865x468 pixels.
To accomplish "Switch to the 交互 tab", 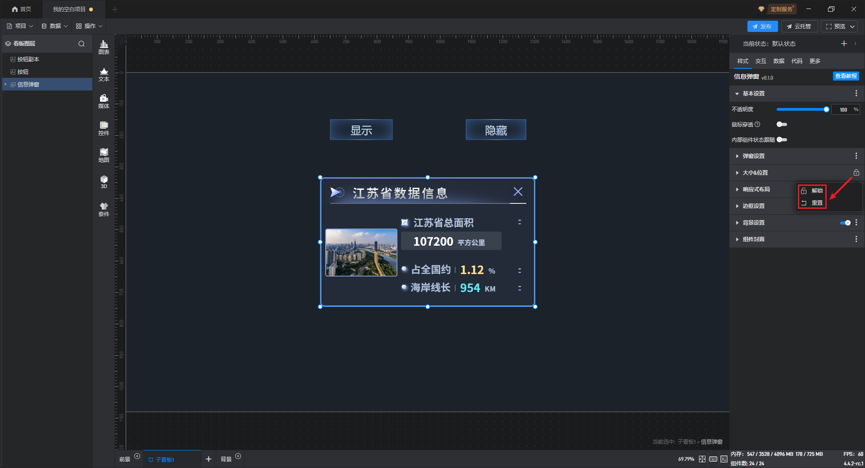I will (760, 61).
